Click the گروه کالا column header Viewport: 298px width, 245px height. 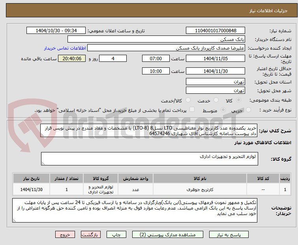(101, 178)
